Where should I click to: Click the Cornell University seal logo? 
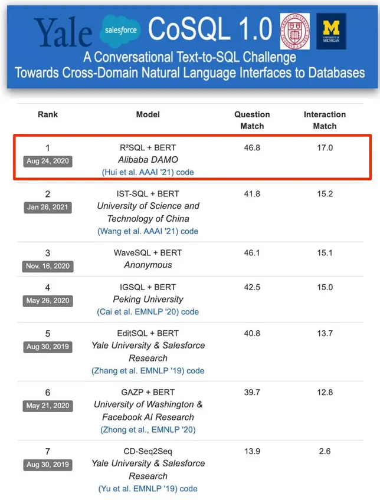point(294,31)
